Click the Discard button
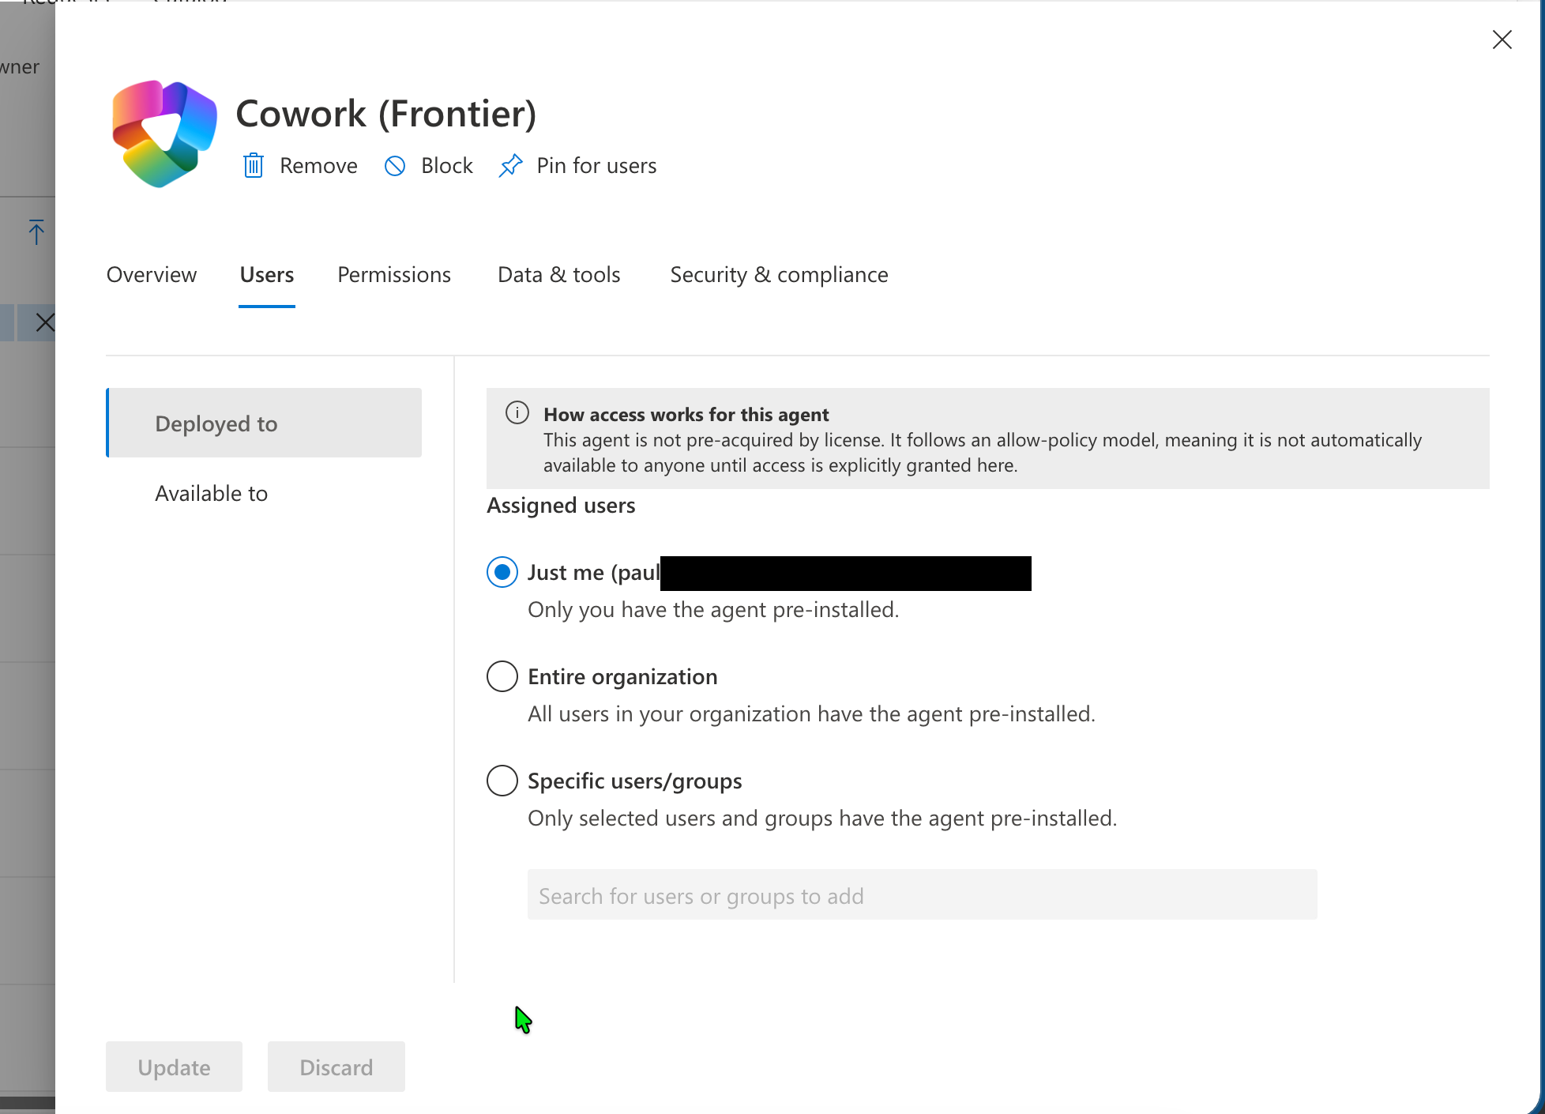 point(336,1067)
